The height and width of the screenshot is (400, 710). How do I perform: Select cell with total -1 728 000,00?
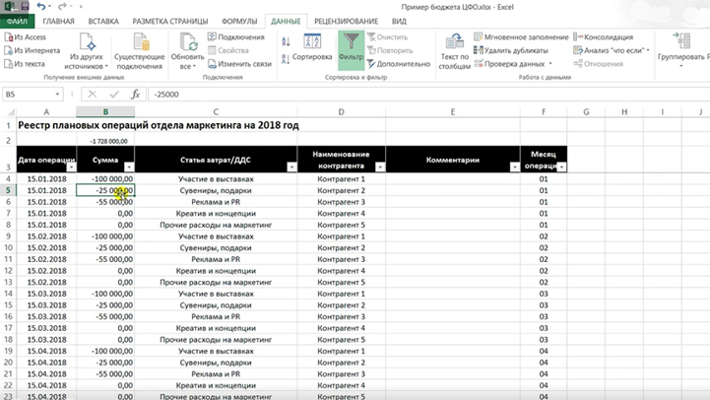105,141
